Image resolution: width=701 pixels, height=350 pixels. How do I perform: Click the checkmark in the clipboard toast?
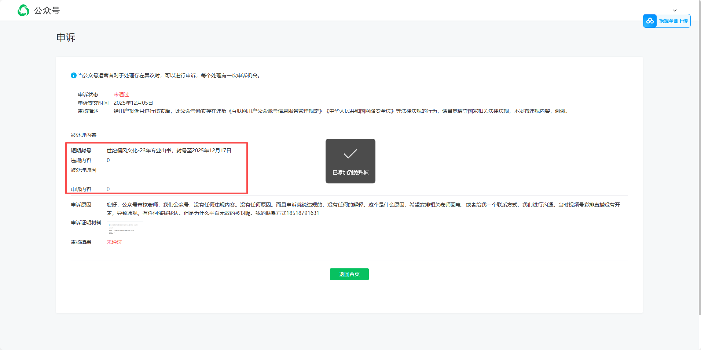pos(350,154)
